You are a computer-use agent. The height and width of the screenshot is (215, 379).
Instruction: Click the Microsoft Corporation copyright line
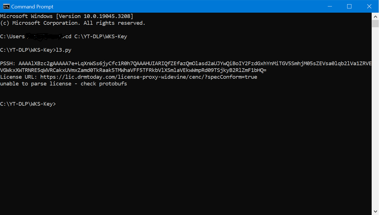coord(73,23)
